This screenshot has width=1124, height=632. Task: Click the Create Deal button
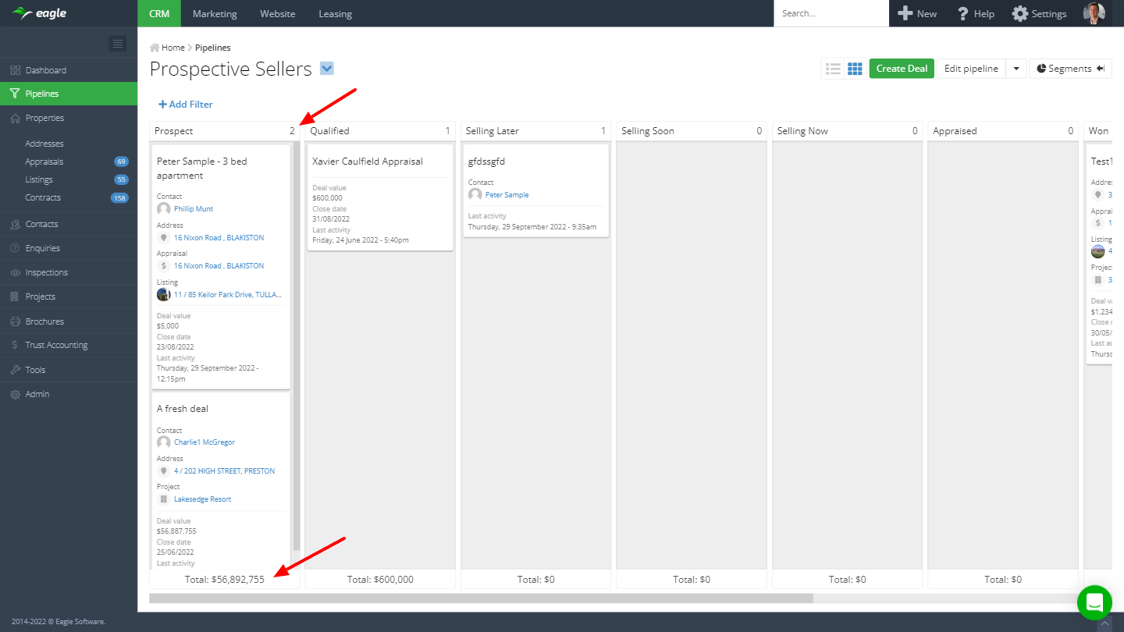pos(902,69)
